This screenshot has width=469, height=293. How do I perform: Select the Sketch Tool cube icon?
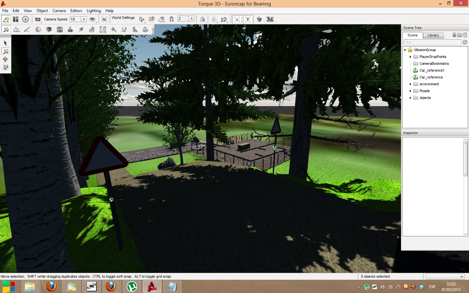[49, 30]
